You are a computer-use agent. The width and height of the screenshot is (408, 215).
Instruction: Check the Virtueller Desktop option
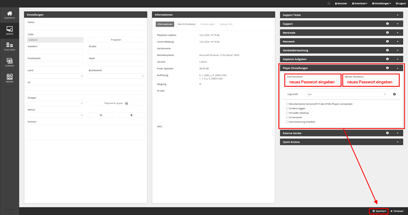coord(287,112)
